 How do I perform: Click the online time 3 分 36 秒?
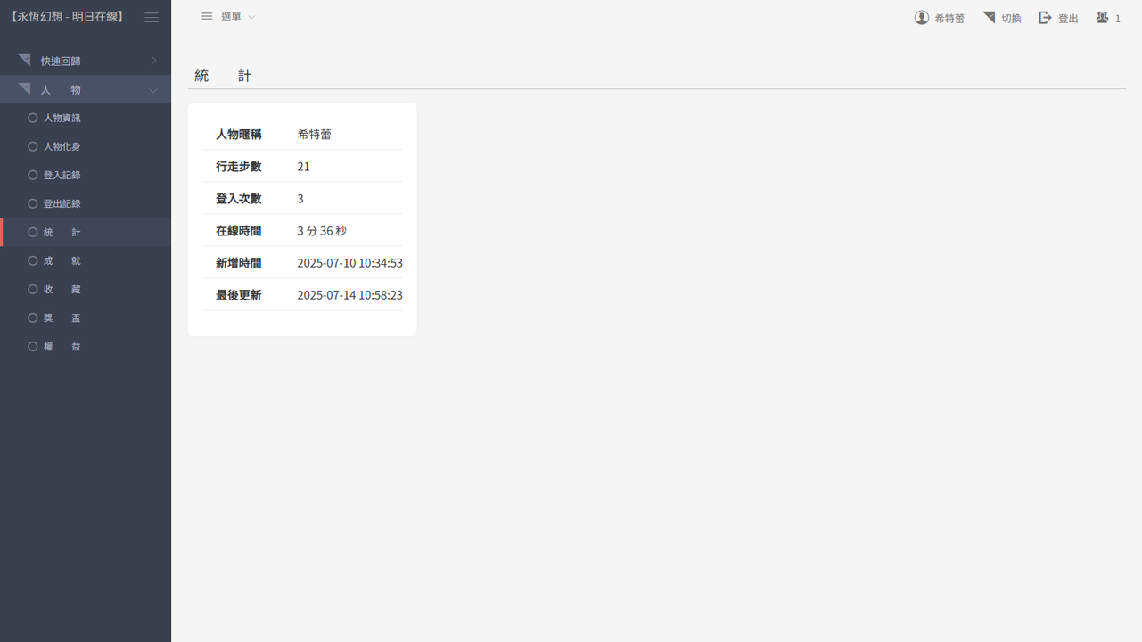pos(322,230)
